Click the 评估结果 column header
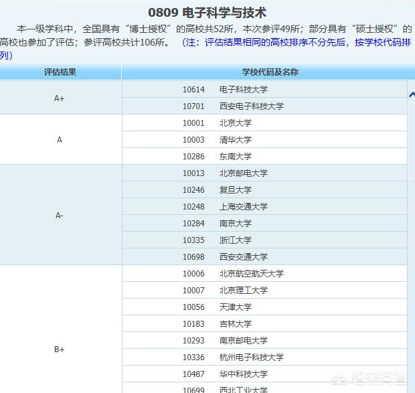The height and width of the screenshot is (393, 415). (60, 72)
